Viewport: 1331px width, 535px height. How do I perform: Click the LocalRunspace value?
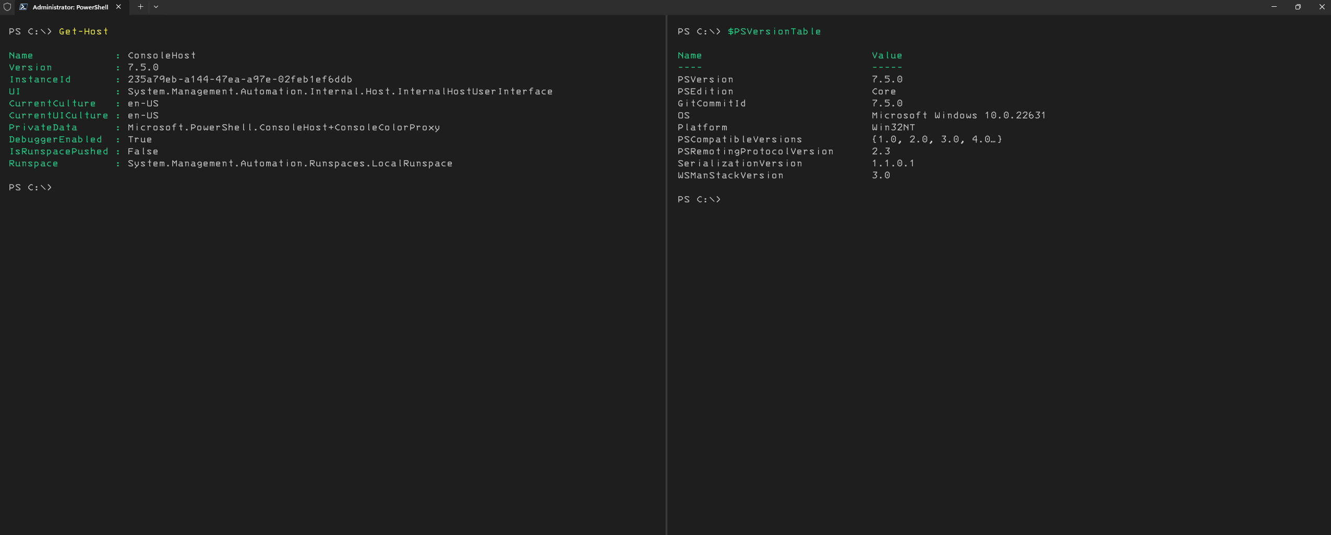point(290,163)
